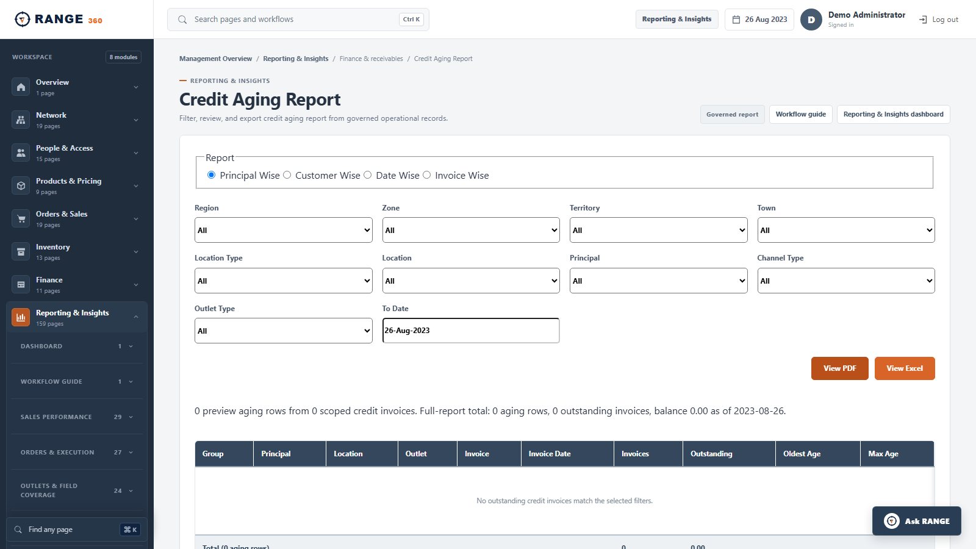Open Management Overview breadcrumb
976x549 pixels.
coord(215,59)
